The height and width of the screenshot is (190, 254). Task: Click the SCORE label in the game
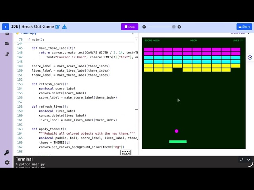tap(152, 40)
